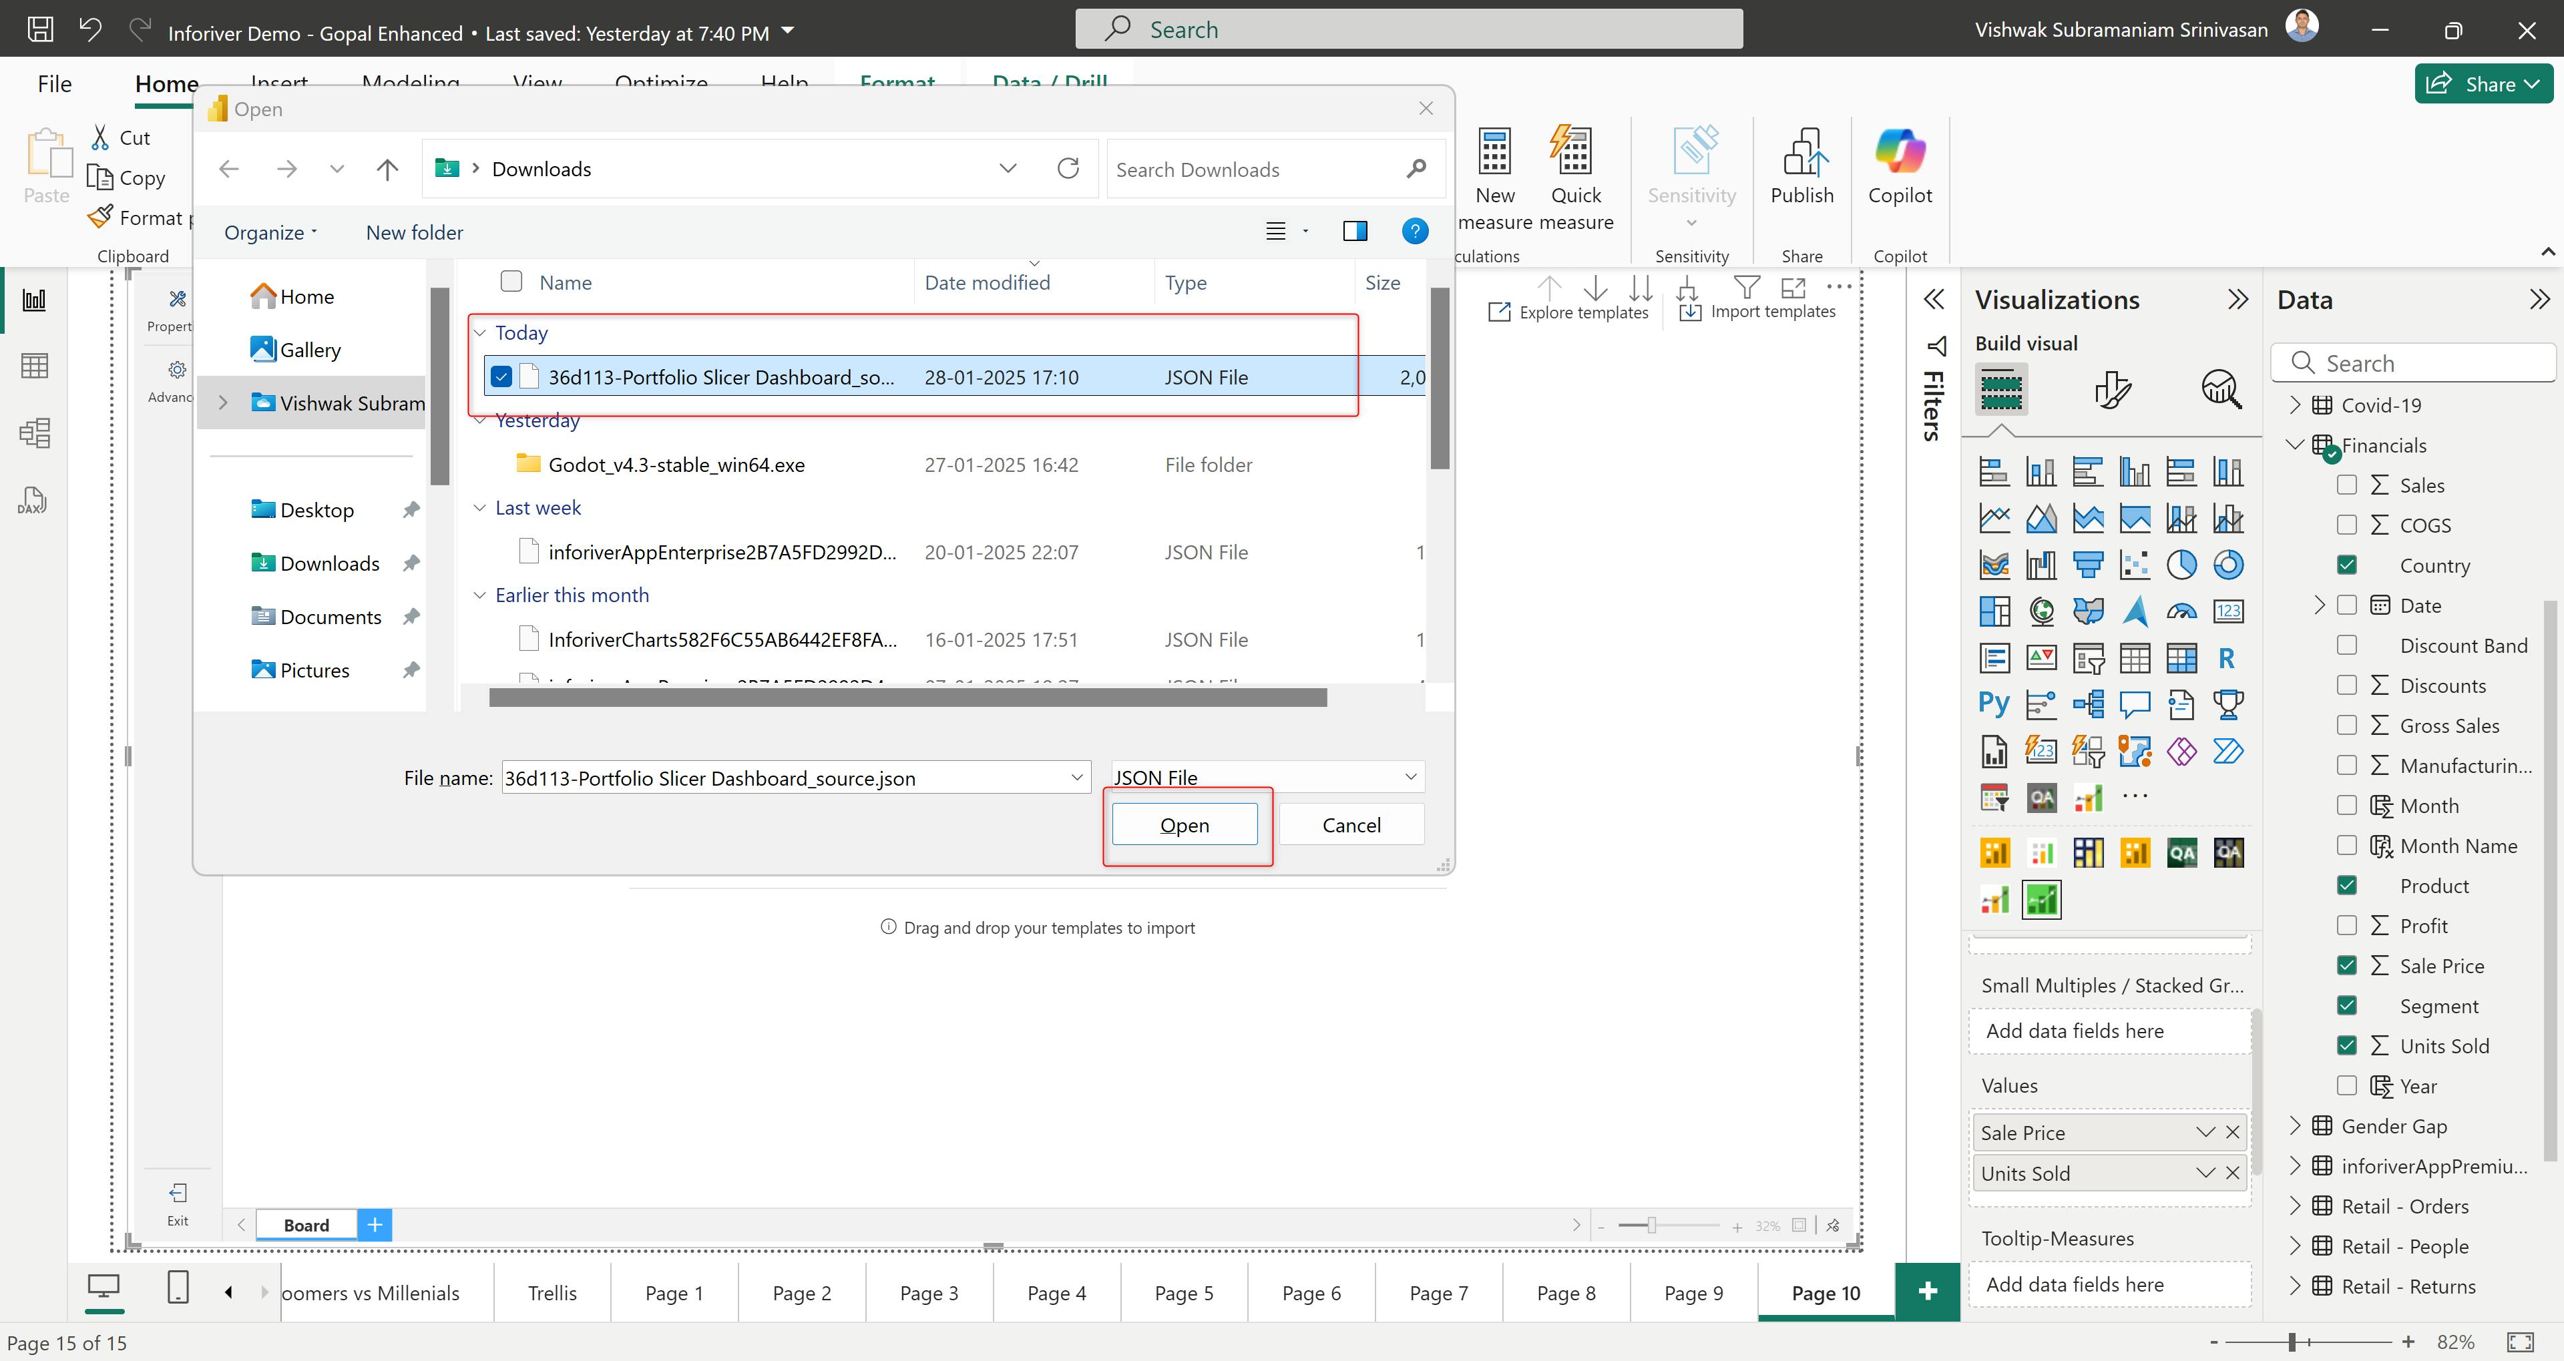Select the Board tab in Inforiver
This screenshot has height=1361, width=2564.
pyautogui.click(x=306, y=1225)
